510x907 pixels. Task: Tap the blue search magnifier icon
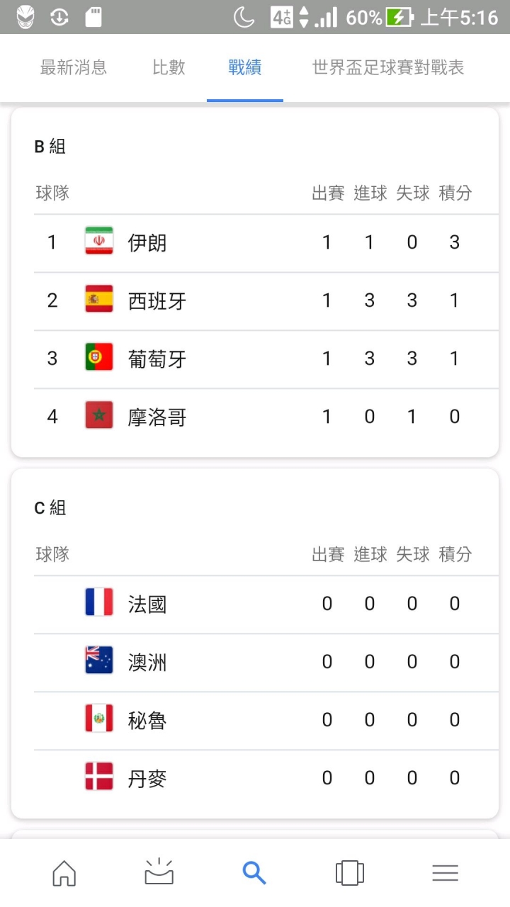(x=254, y=872)
